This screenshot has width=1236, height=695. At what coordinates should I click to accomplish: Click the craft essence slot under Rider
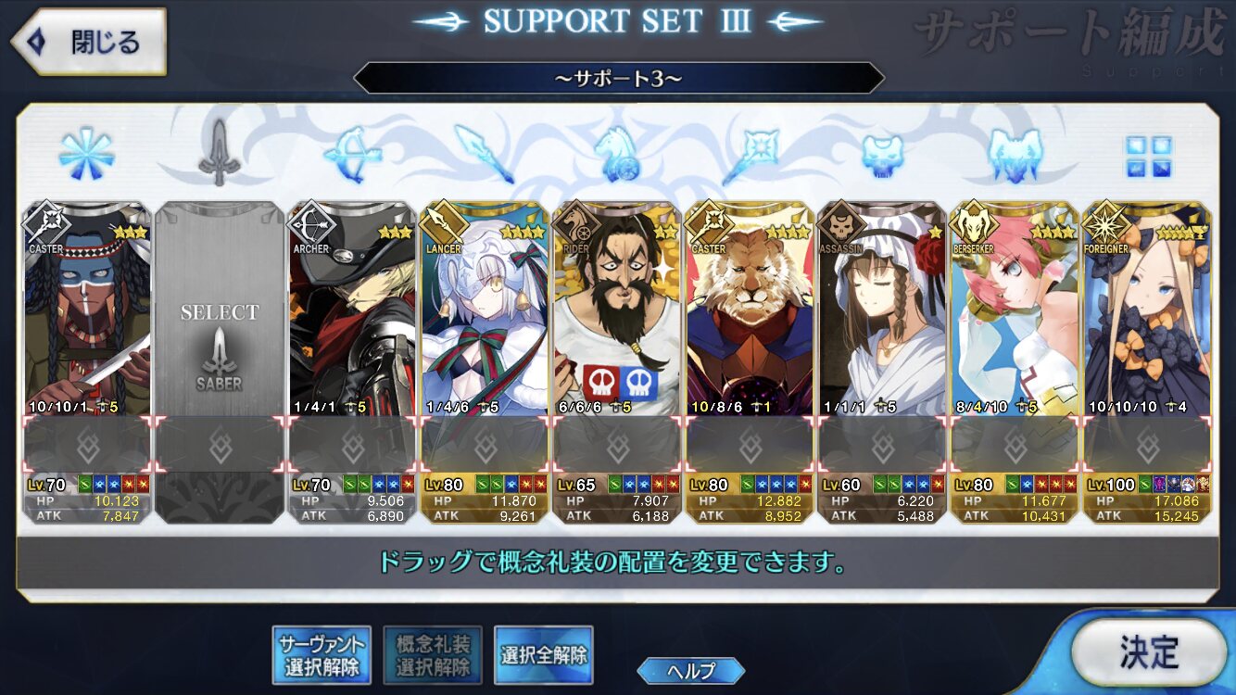(617, 446)
